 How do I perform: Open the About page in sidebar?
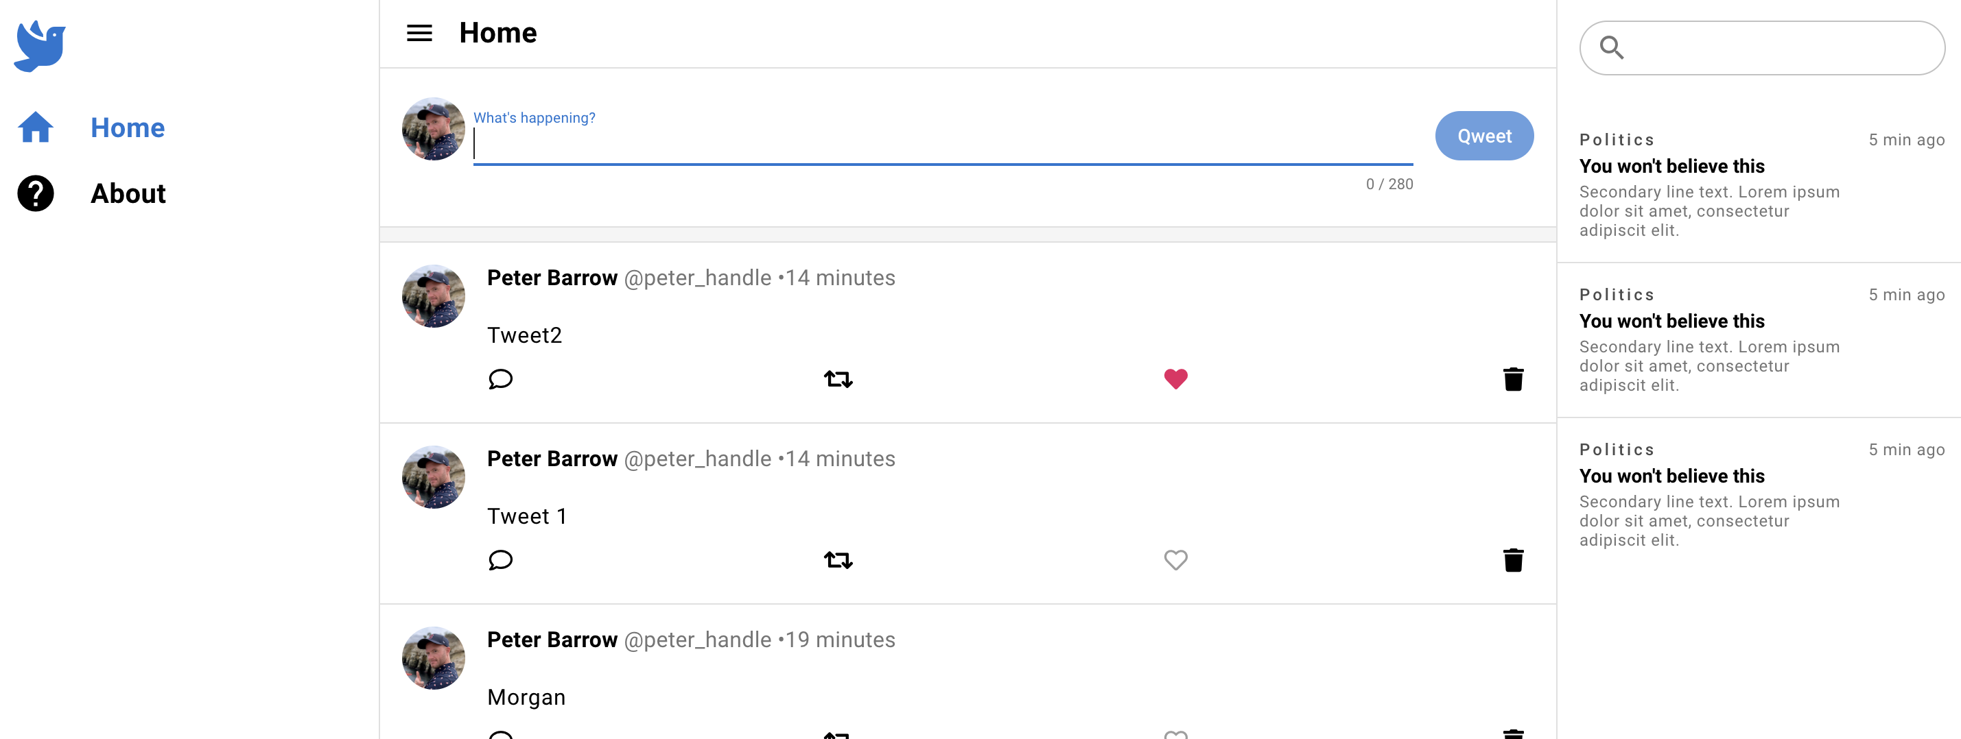click(x=91, y=193)
